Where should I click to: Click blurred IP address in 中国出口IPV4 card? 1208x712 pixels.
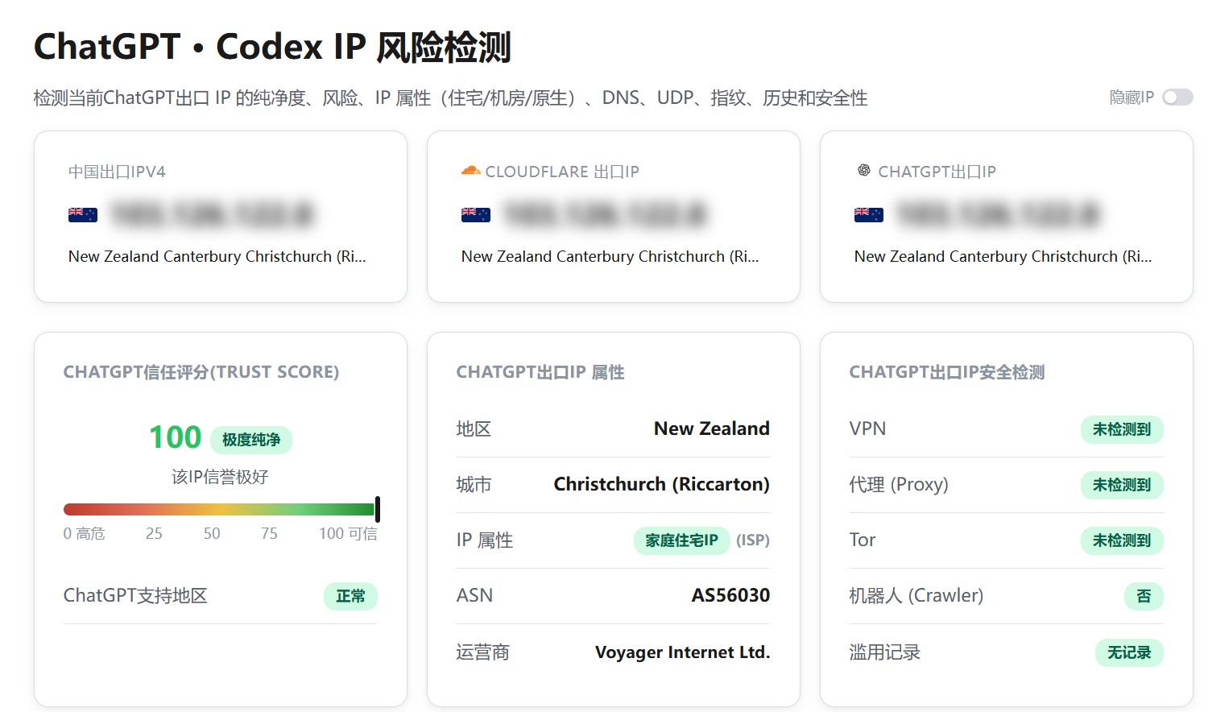point(213,214)
